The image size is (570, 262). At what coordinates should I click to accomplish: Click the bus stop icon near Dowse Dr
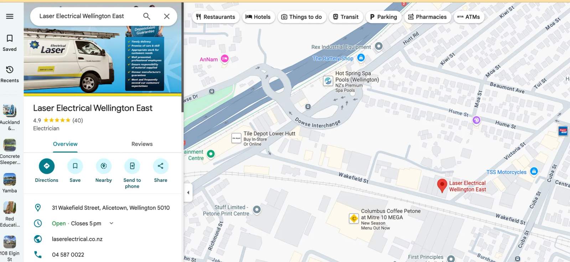[212, 91]
